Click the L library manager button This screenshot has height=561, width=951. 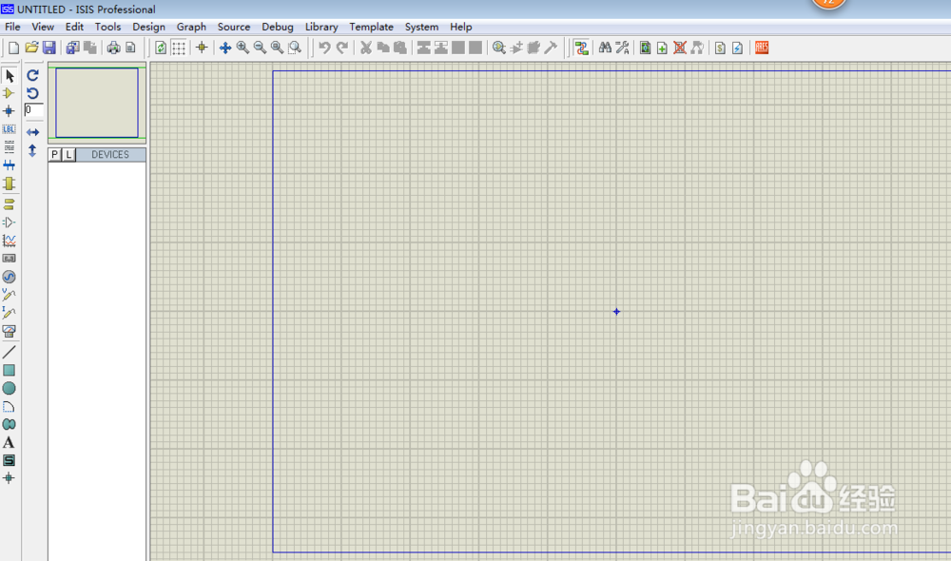pyautogui.click(x=68, y=155)
